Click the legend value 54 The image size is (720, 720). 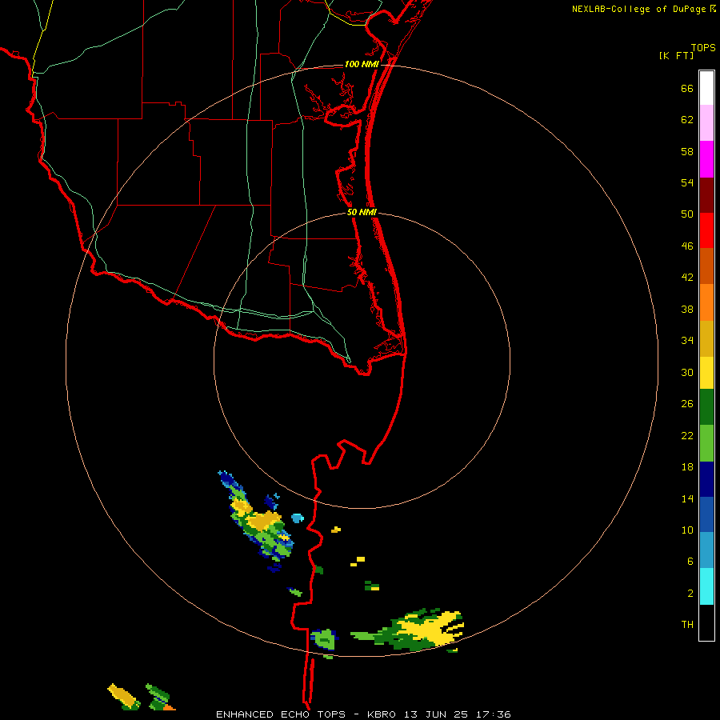[x=687, y=182]
